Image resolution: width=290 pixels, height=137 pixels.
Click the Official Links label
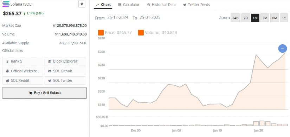[13, 51]
